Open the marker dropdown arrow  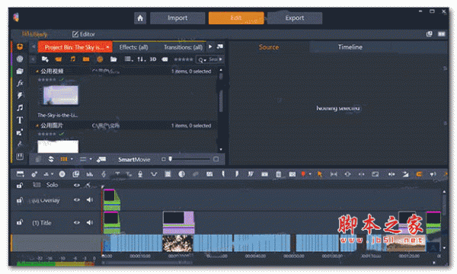(310, 174)
